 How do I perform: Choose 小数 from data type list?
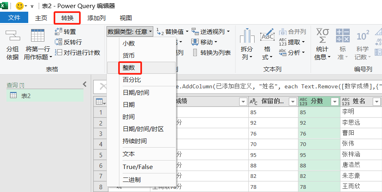(141, 44)
